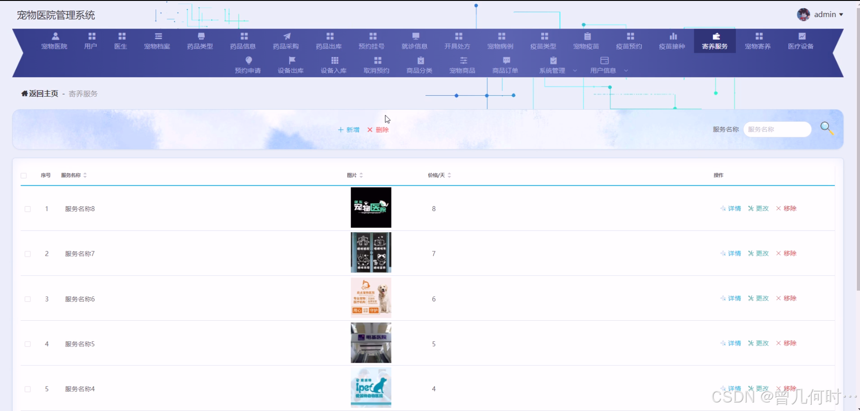
Task: Open the 服务名称5 image thumbnail
Action: pos(371,343)
